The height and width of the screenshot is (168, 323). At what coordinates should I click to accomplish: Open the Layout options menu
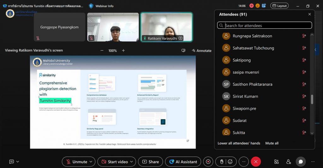point(279,6)
